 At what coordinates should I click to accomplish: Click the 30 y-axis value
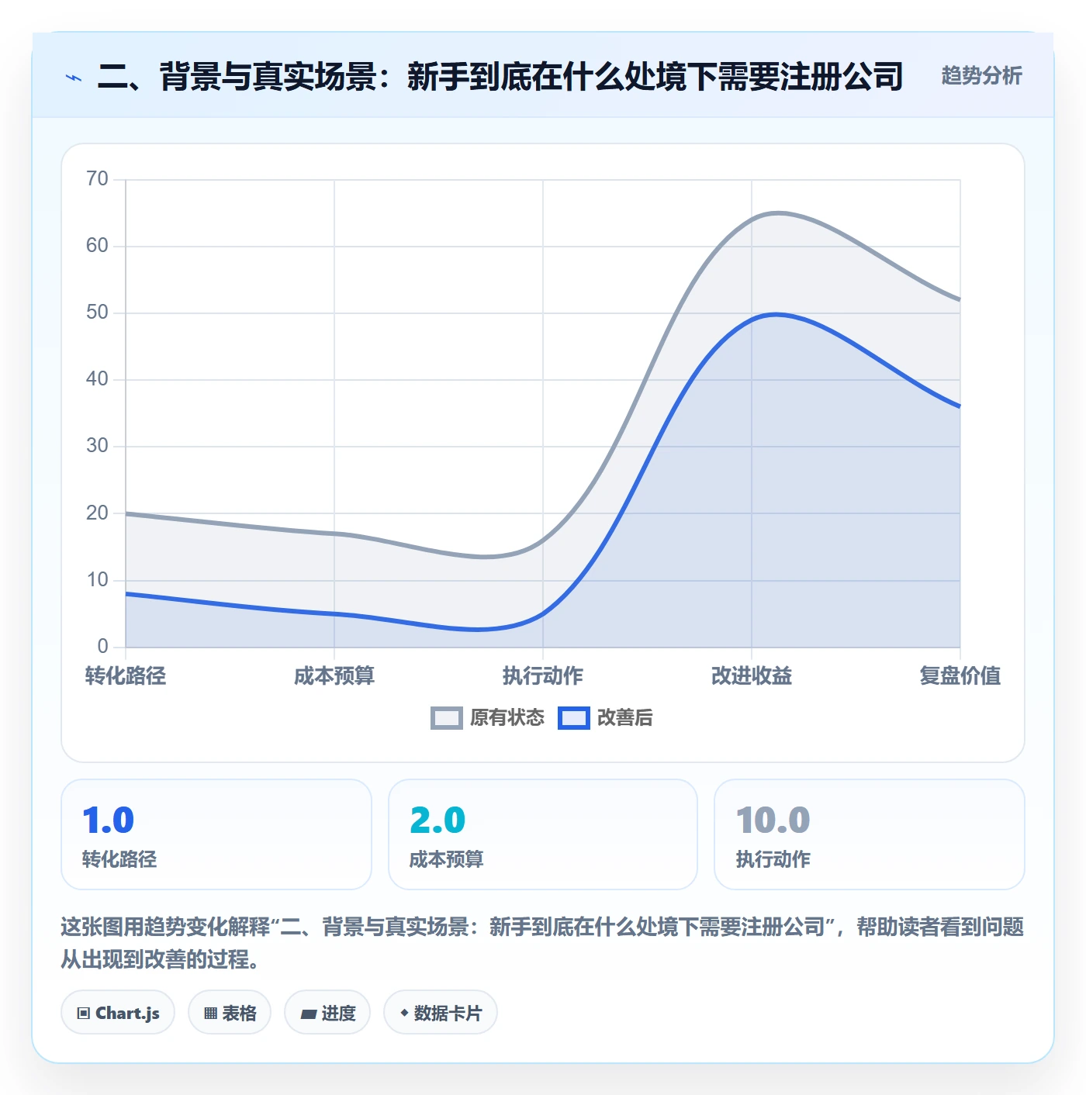97,446
